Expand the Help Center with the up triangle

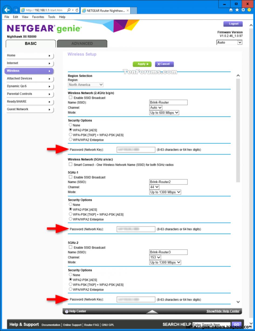click(152, 312)
